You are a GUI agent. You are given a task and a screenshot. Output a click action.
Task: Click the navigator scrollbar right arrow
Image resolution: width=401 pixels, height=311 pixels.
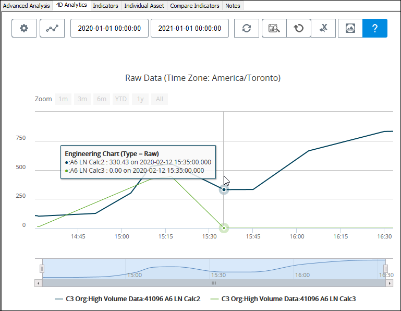[x=389, y=283]
